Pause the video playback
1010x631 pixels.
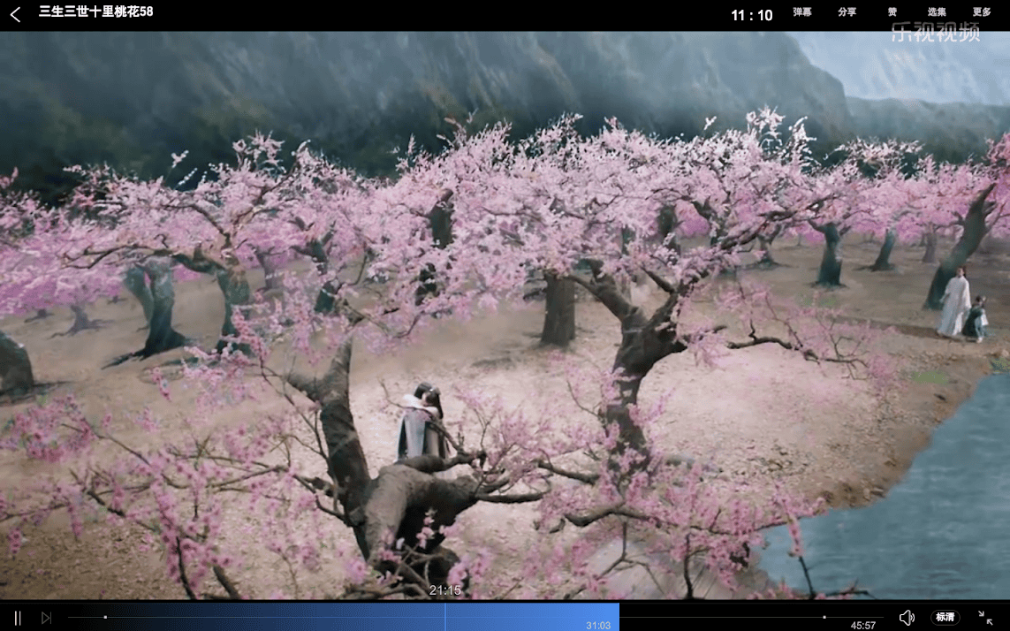18,618
